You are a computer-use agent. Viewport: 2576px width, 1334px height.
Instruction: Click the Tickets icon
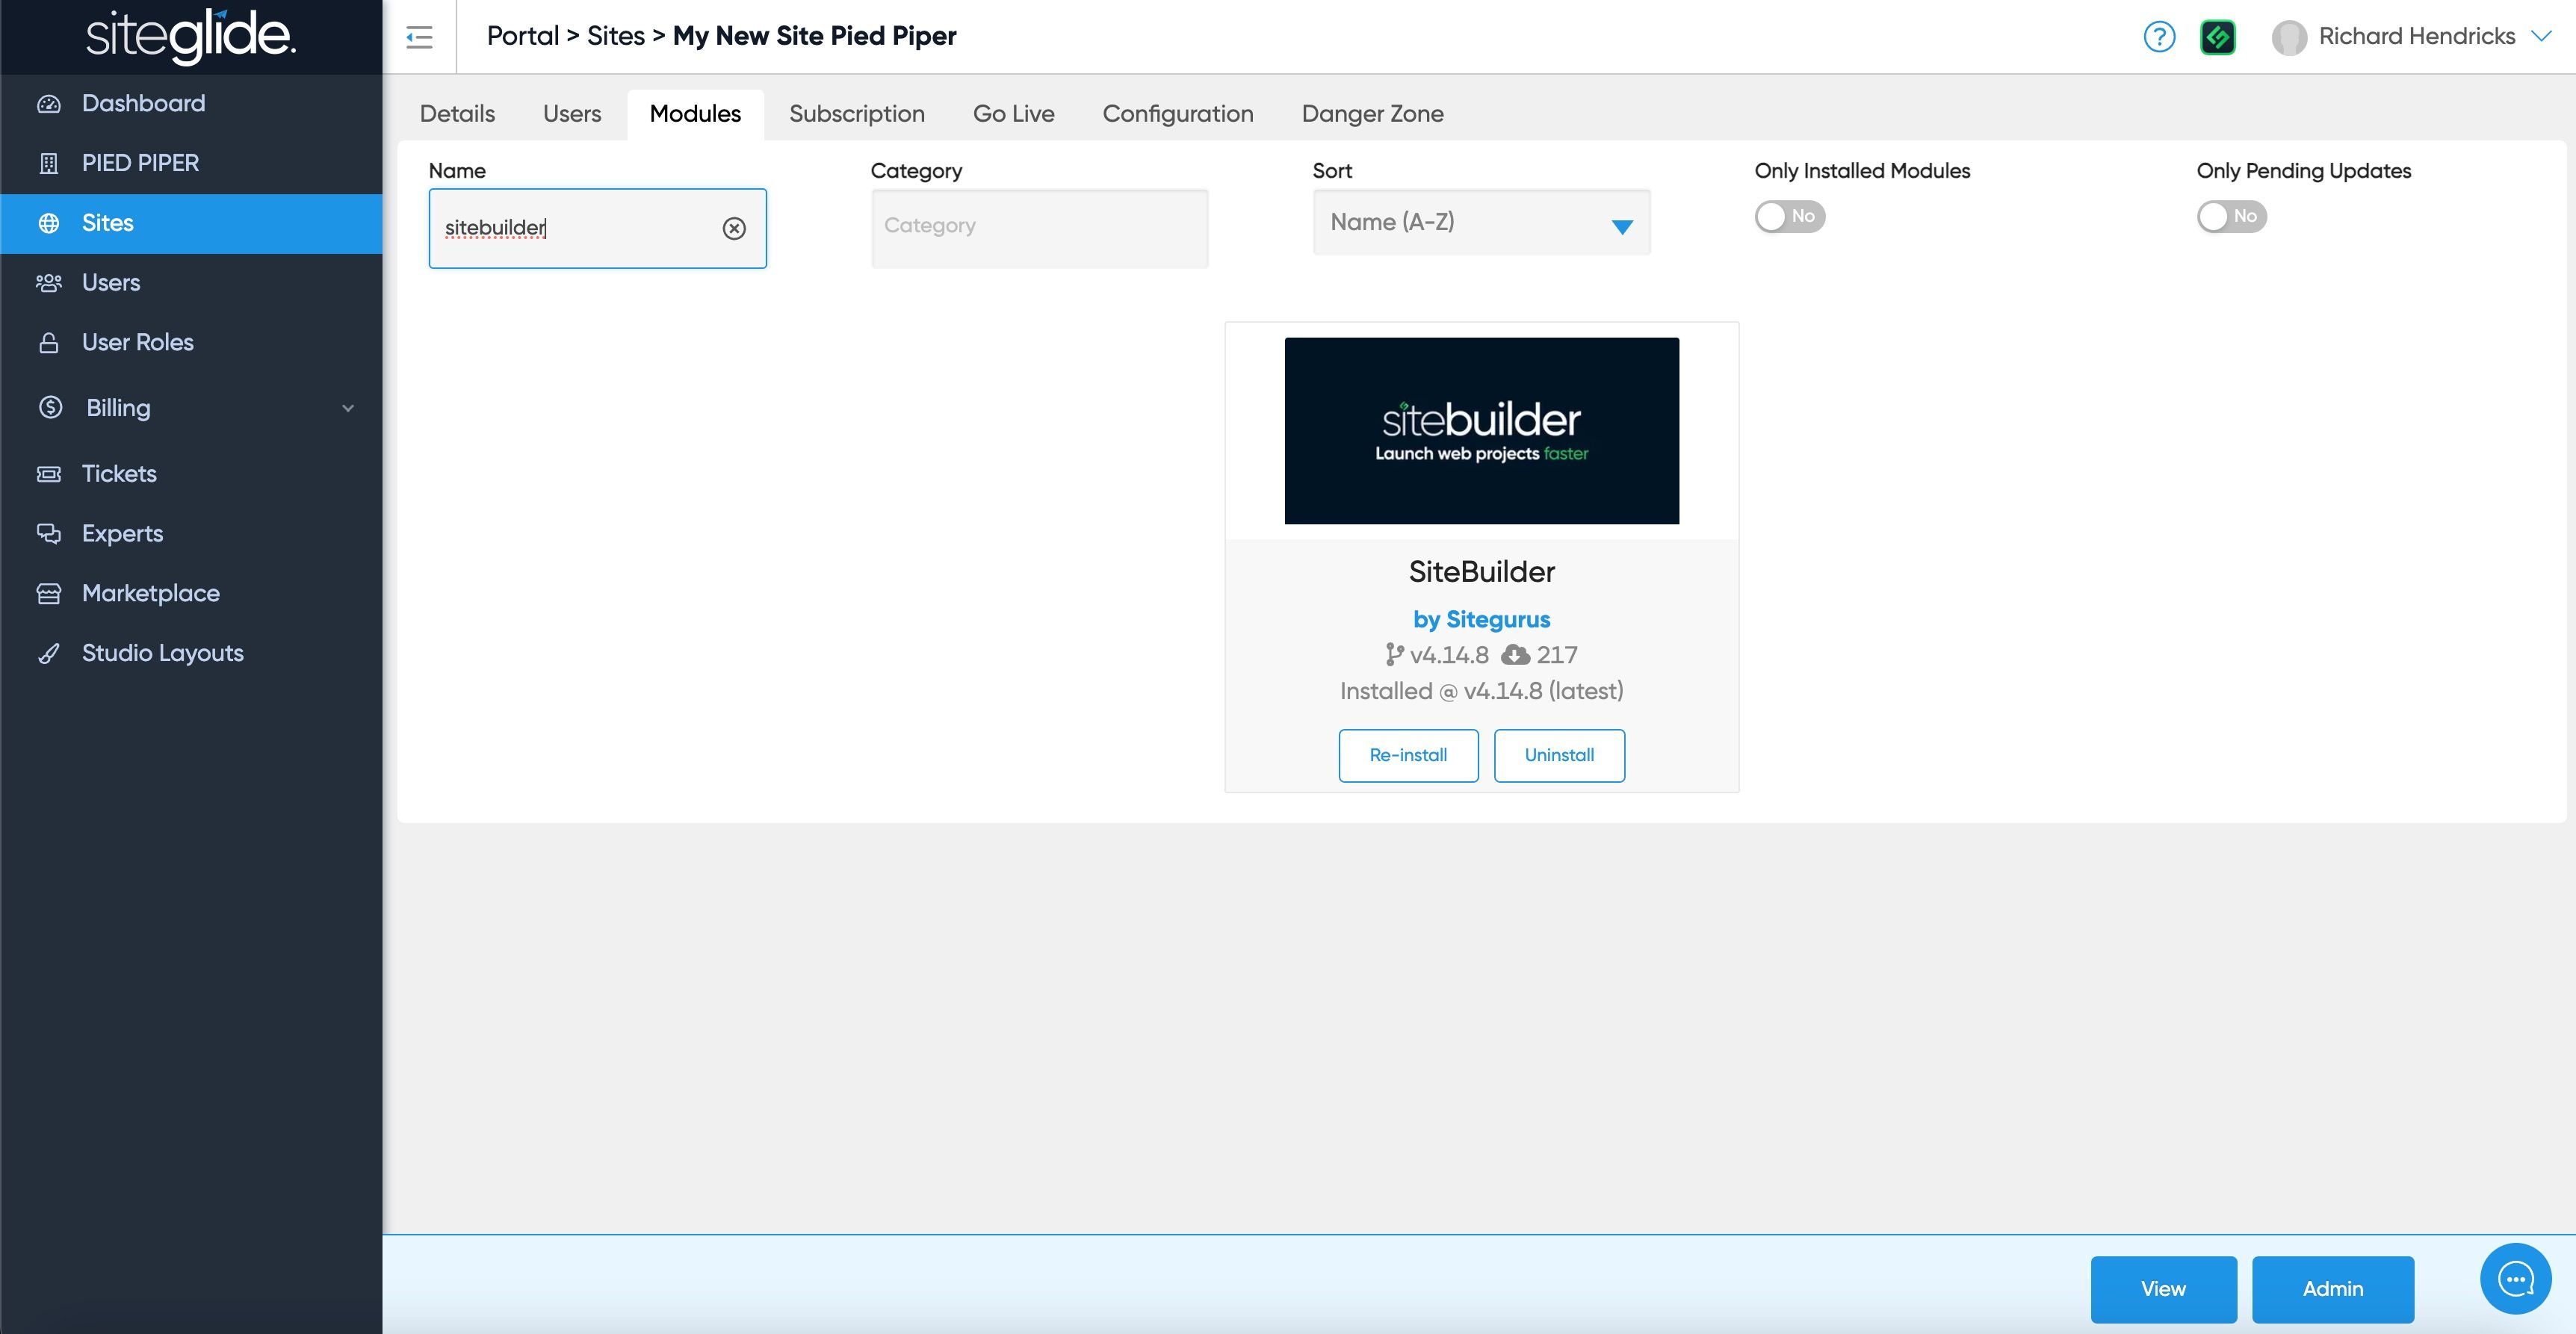pos(49,474)
